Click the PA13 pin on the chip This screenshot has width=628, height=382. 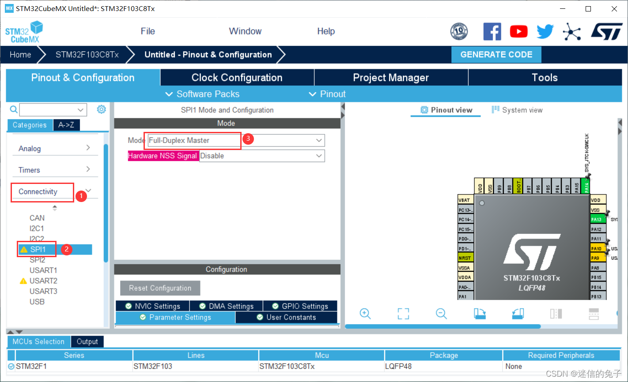click(x=598, y=219)
